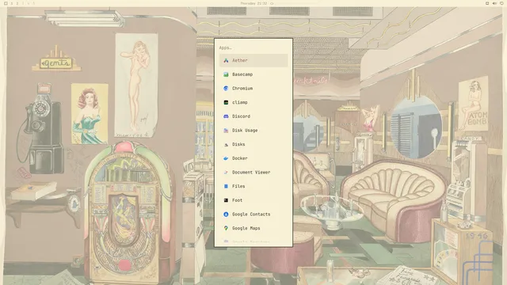The image size is (507, 285).
Task: Select the "Discord" entry text
Action: (241, 116)
